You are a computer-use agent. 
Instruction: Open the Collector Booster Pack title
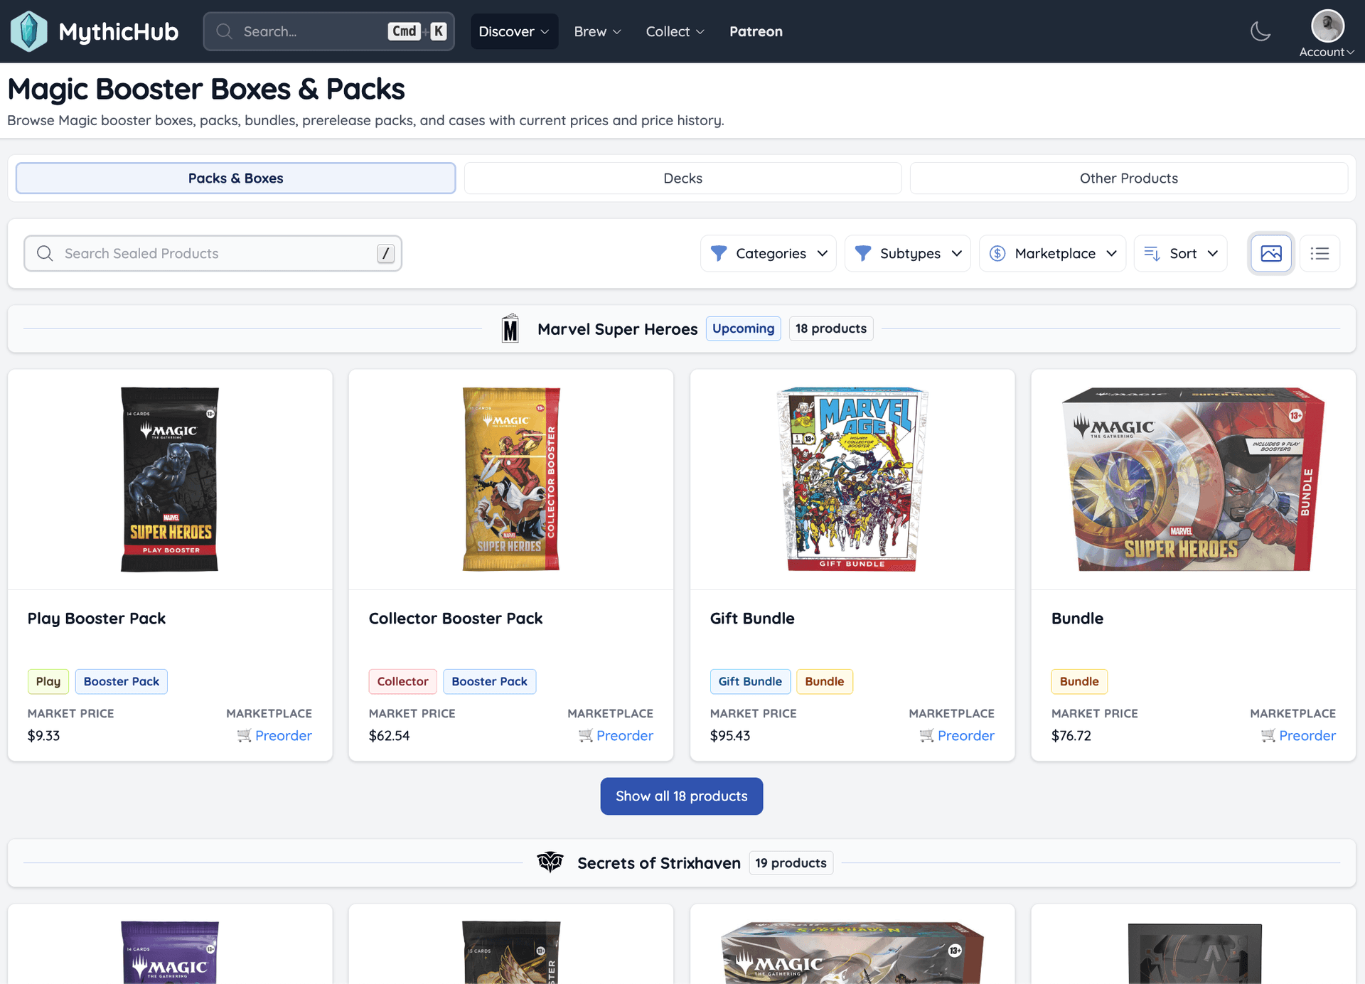456,619
